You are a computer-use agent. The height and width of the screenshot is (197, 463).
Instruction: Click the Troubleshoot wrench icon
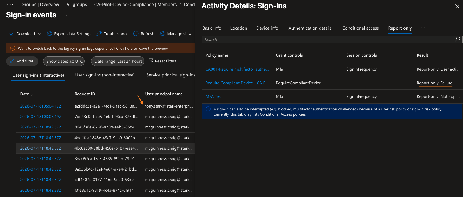tap(99, 34)
